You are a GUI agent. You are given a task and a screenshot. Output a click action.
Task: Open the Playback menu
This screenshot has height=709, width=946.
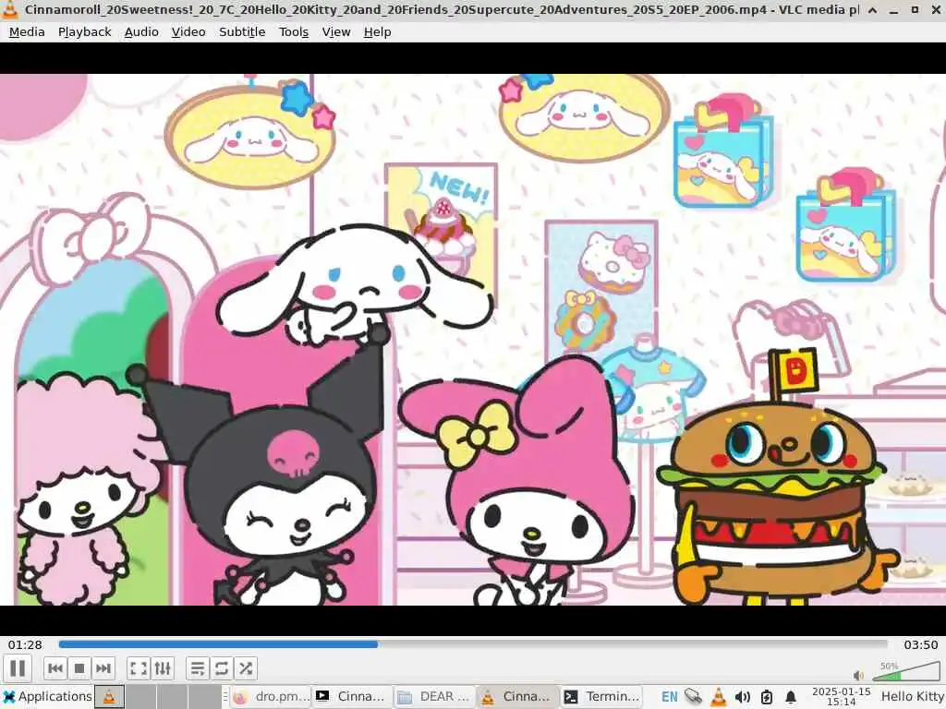click(x=84, y=32)
